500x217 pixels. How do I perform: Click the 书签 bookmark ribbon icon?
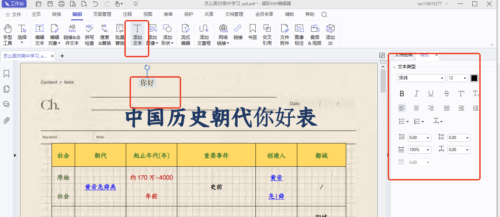(253, 32)
